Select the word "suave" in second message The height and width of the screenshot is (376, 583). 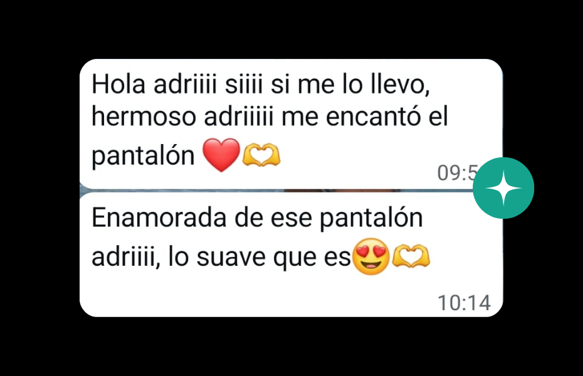231,257
